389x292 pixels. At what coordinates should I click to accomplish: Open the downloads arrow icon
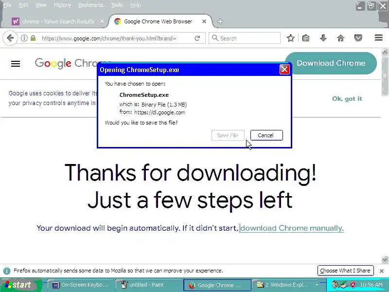tap(323, 38)
